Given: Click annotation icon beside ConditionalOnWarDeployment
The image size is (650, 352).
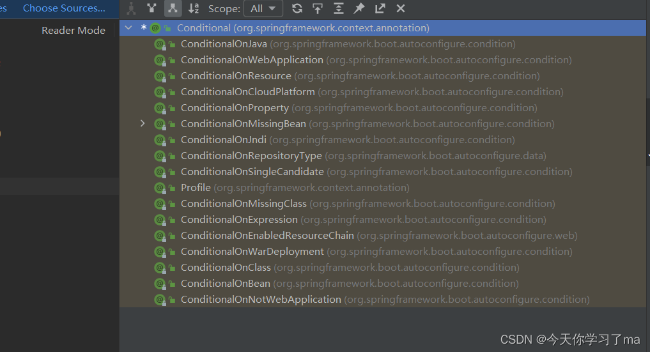Looking at the screenshot, I should [x=160, y=251].
